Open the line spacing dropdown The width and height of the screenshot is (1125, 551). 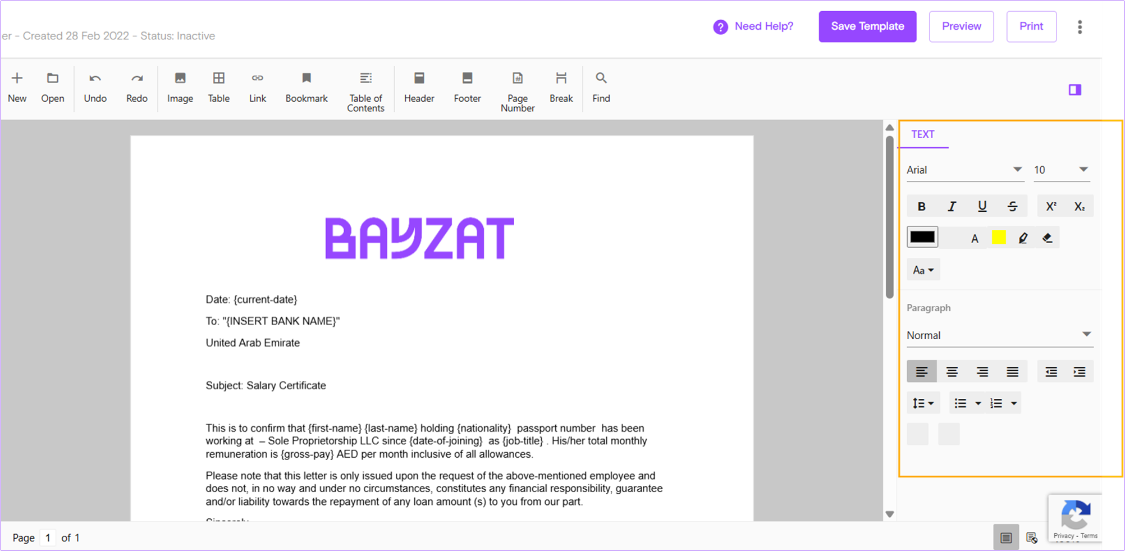tap(923, 403)
